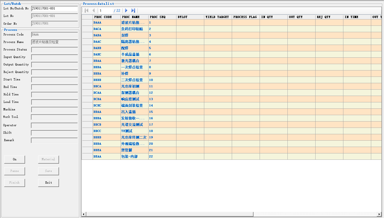Jump to last page navigator icon
The width and height of the screenshot is (384, 218).
[133, 11]
